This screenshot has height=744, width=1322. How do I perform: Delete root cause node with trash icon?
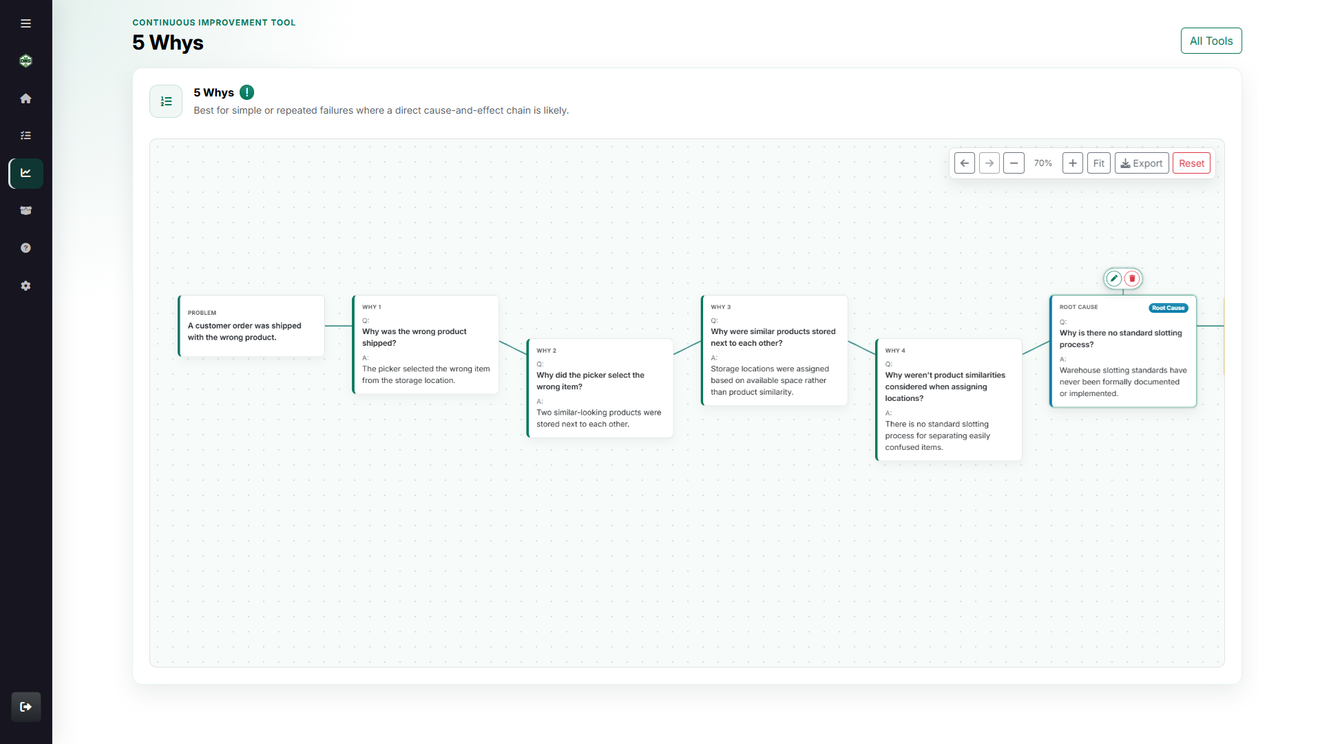[1132, 278]
